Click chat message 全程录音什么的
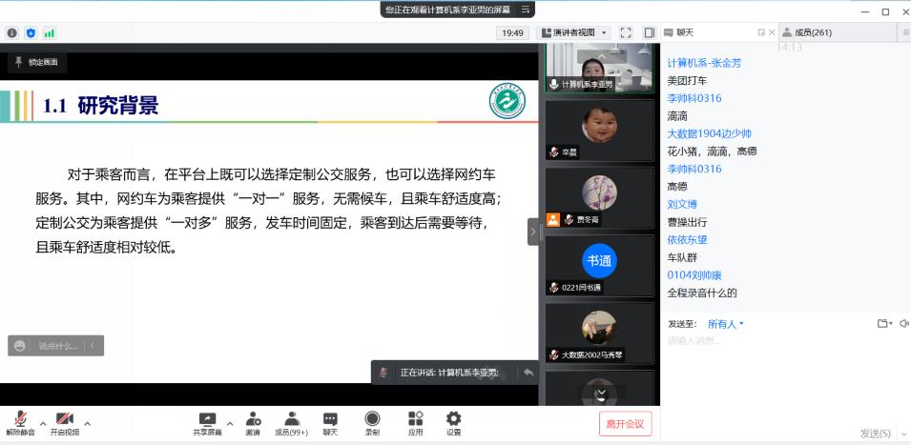 (702, 293)
